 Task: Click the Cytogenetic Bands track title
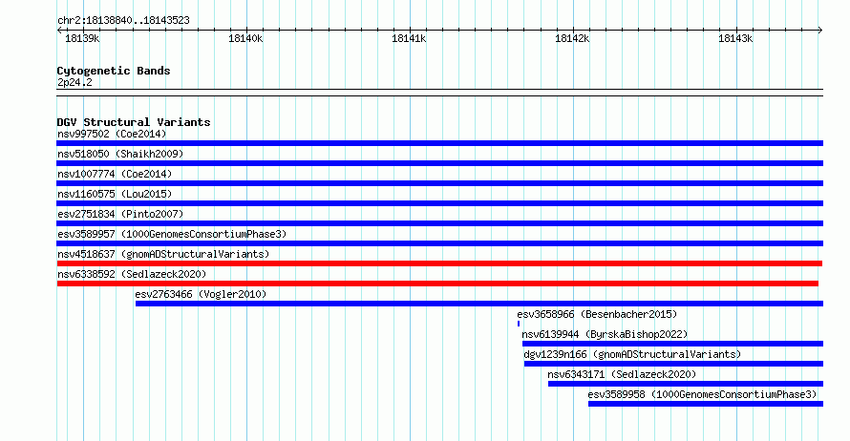tap(114, 71)
